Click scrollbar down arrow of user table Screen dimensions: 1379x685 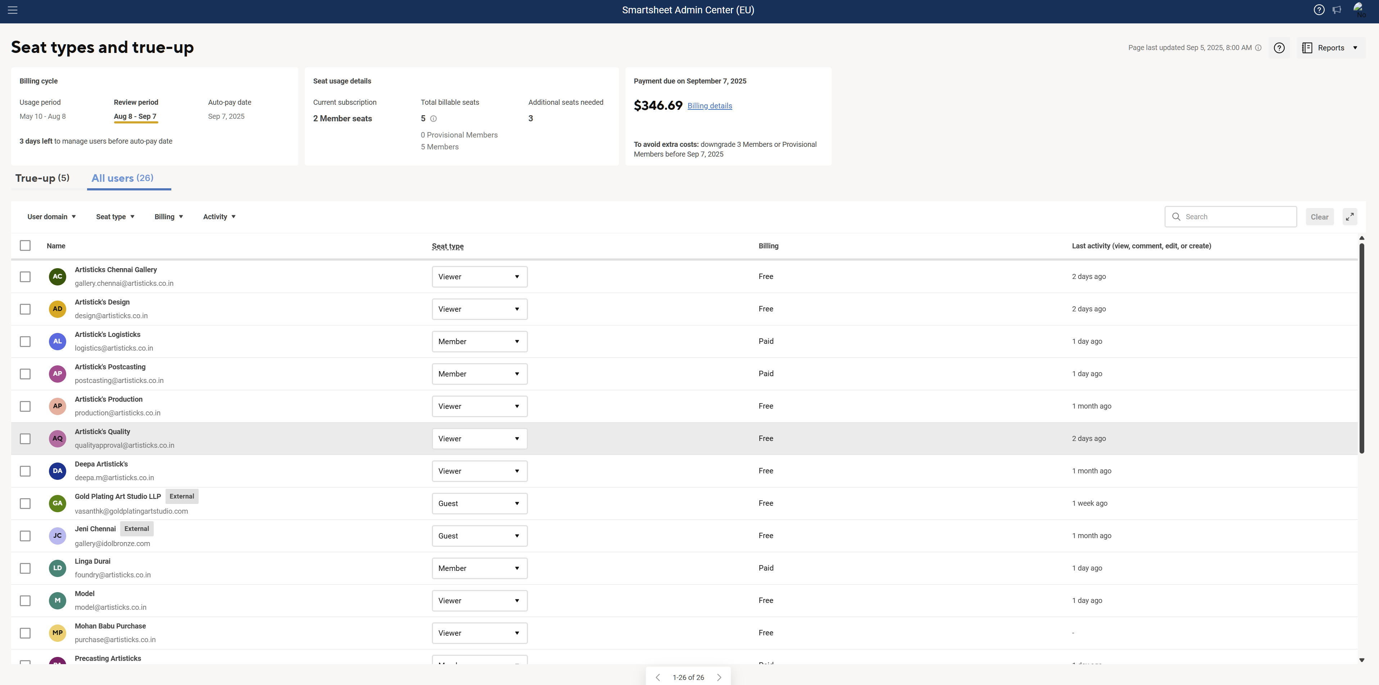[1361, 660]
